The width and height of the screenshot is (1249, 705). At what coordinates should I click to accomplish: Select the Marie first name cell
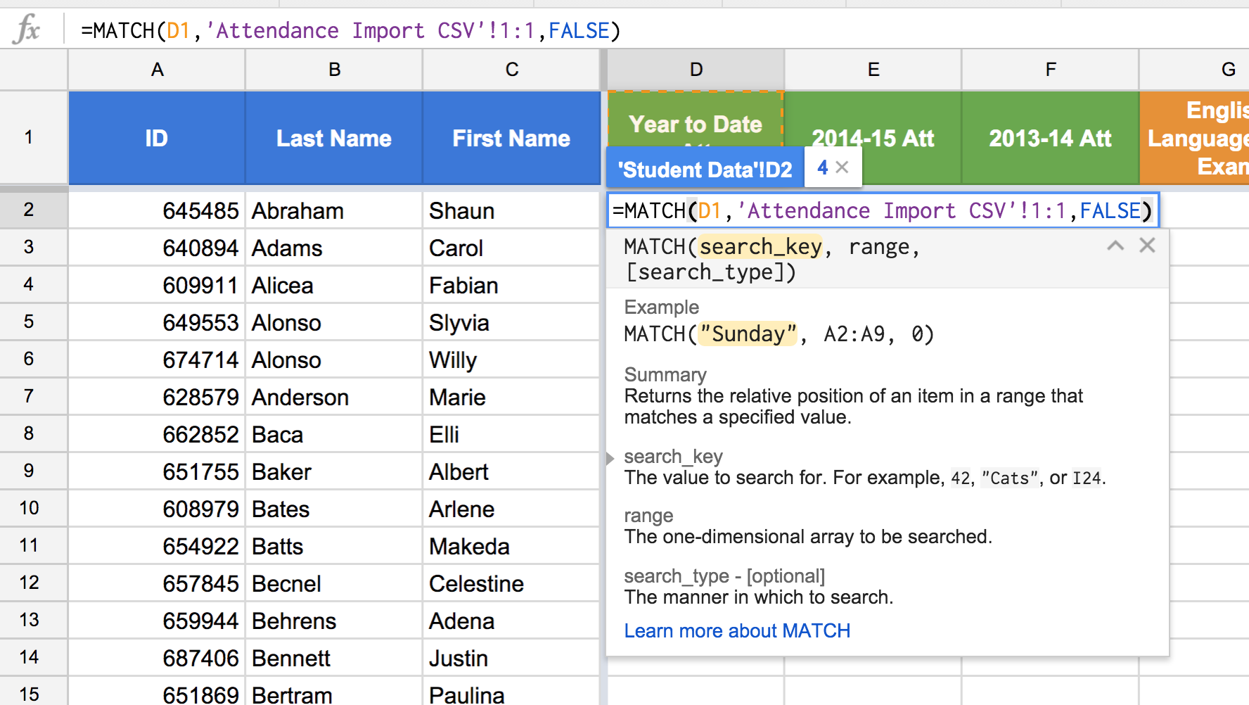511,397
